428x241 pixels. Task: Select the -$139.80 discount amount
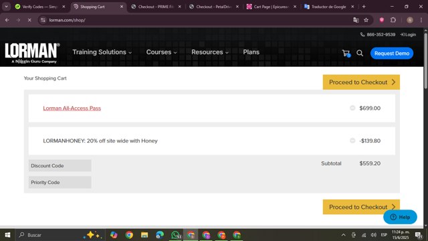pos(370,141)
